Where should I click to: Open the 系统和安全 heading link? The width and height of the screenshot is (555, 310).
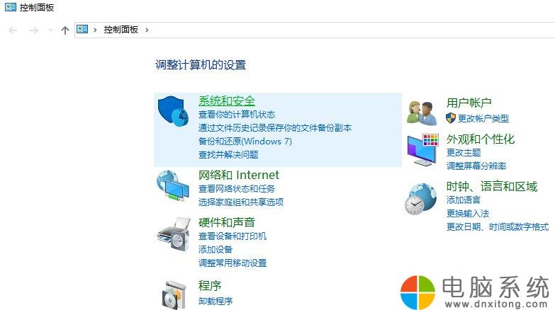tap(227, 101)
